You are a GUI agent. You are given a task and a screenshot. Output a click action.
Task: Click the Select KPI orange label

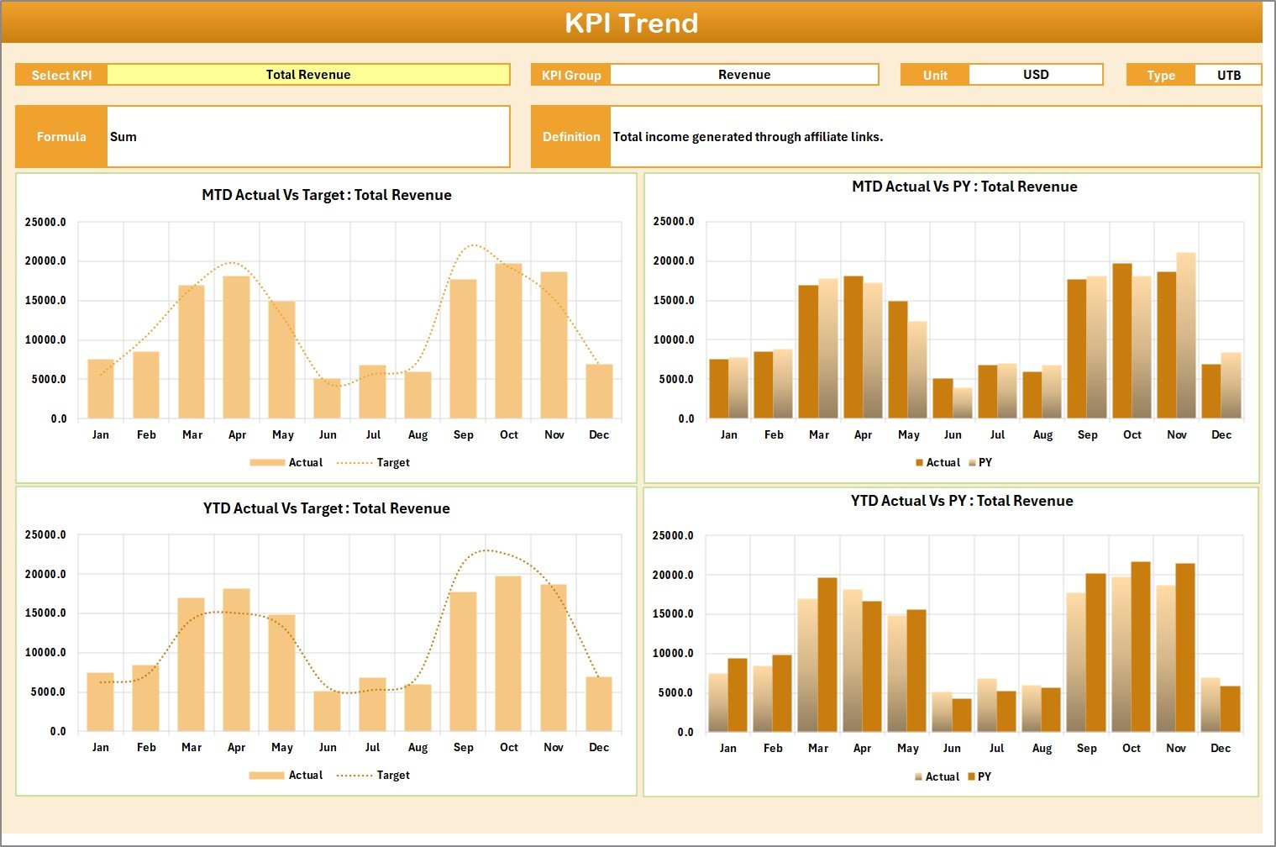click(x=60, y=74)
